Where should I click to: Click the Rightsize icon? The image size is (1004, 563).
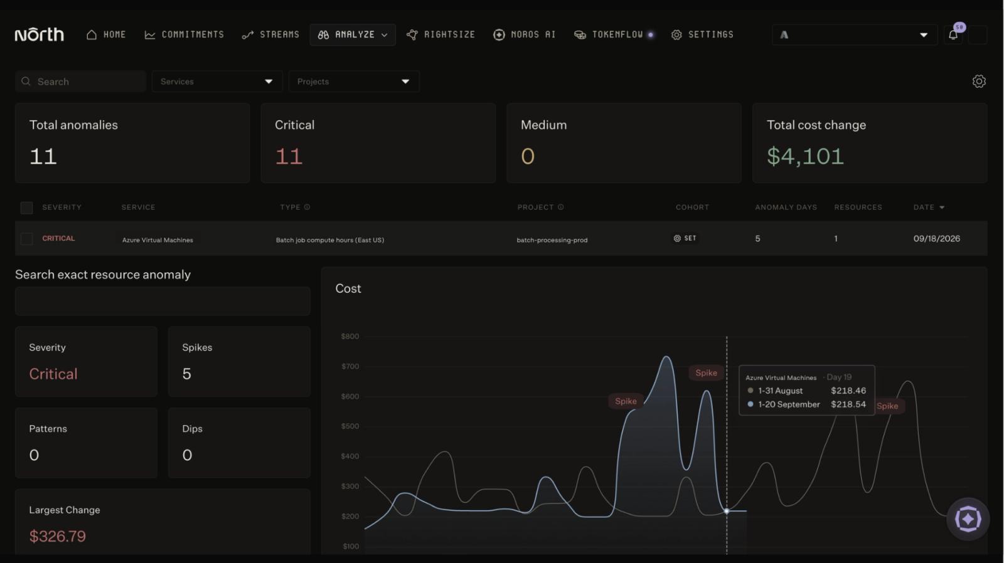pyautogui.click(x=412, y=35)
